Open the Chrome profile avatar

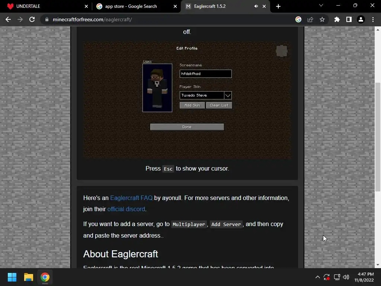[361, 19]
